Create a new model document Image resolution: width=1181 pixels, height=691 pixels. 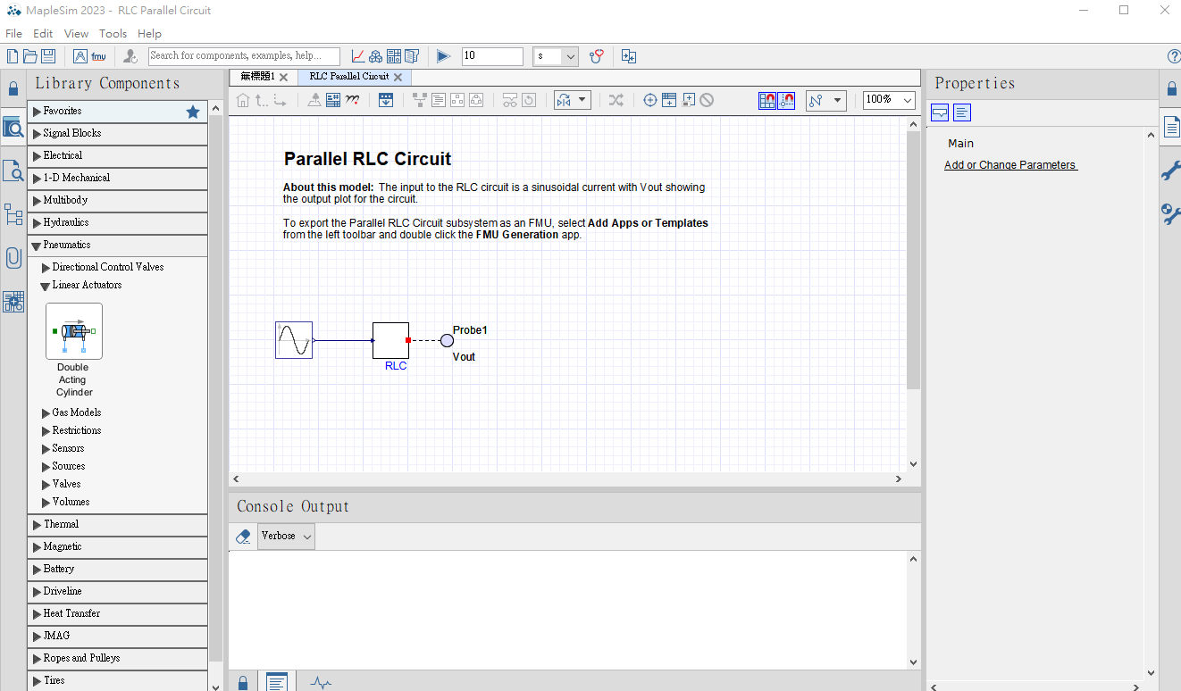tap(13, 56)
